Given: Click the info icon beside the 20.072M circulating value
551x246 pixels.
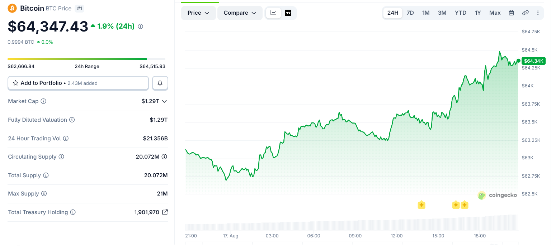Looking at the screenshot, I should 164,157.
